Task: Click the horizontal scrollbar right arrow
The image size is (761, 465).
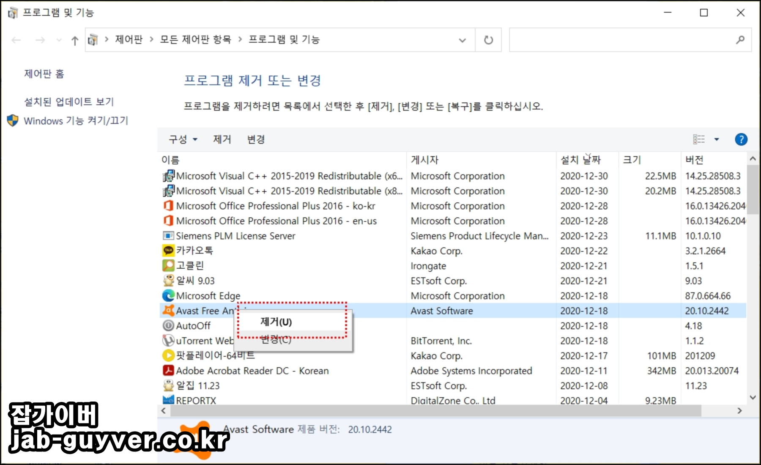Action: pyautogui.click(x=739, y=410)
